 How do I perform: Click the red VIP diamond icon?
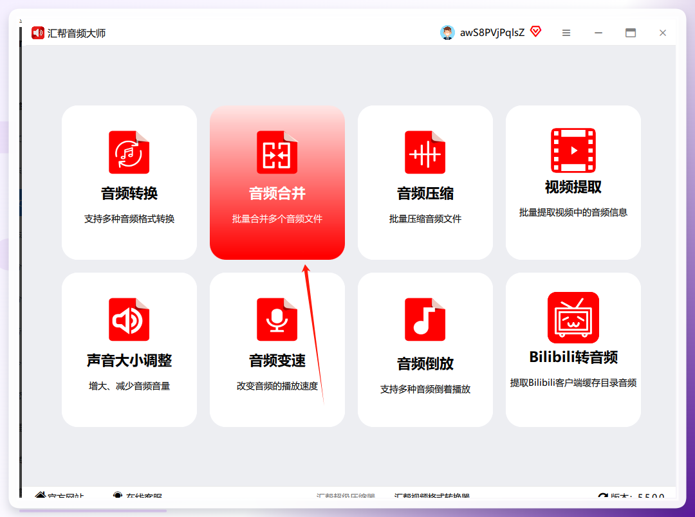[536, 32]
